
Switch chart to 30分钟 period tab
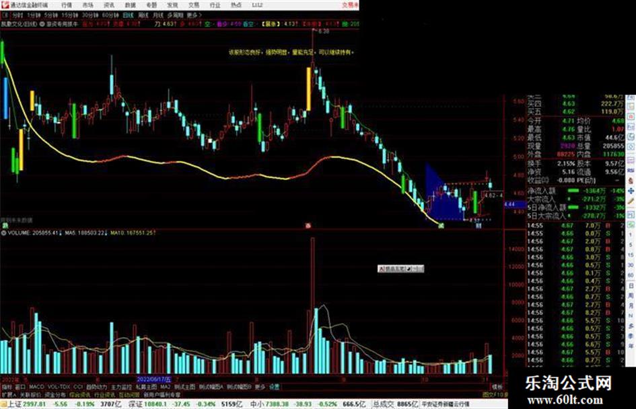pyautogui.click(x=90, y=15)
